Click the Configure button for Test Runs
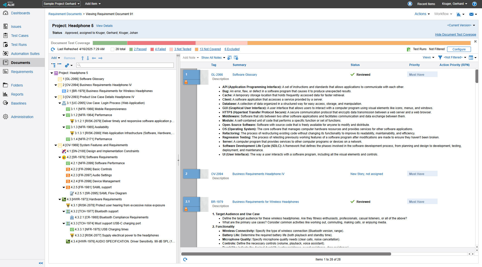Screen dimensions: 482x267 [459, 49]
